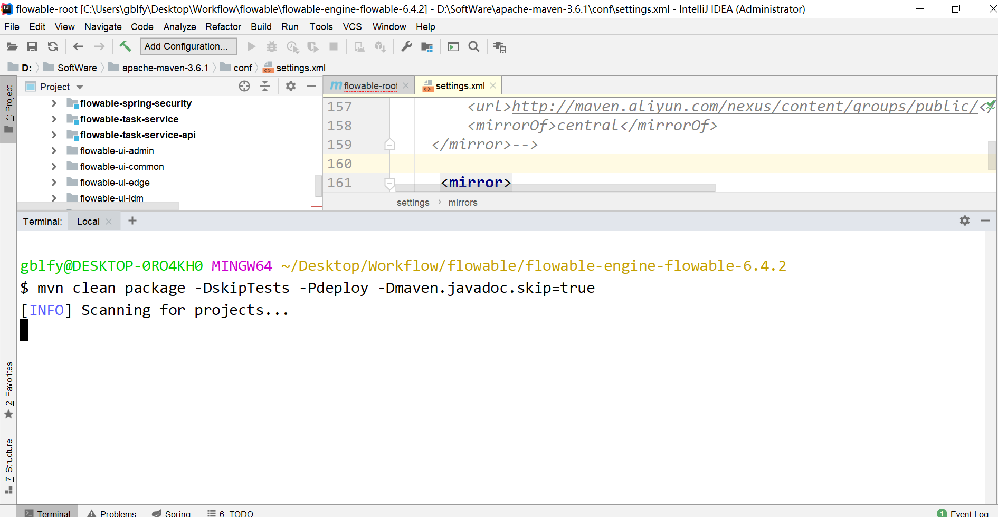The height and width of the screenshot is (517, 998).
Task: Click the settings breadcrumb below editor
Action: click(x=413, y=203)
